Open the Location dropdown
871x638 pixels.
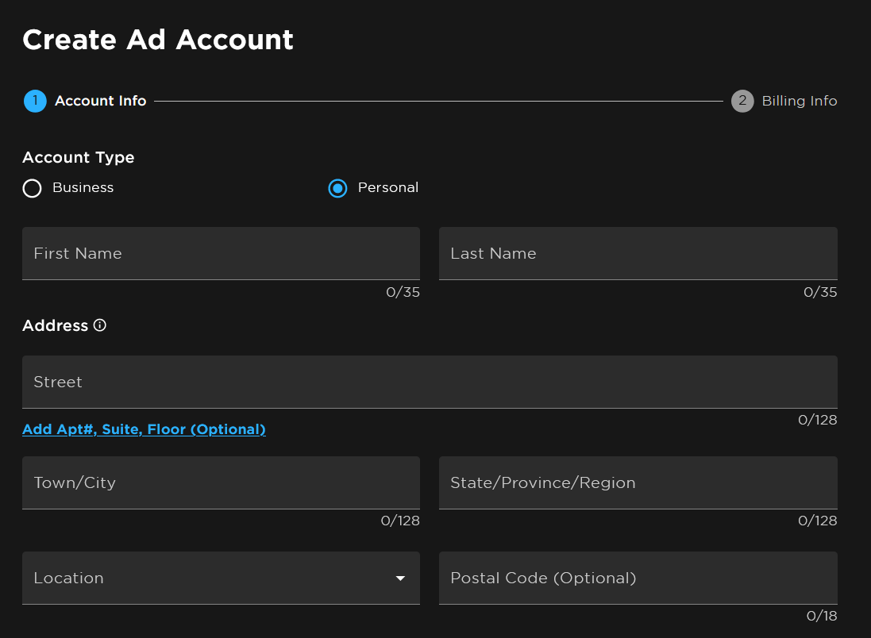tap(221, 578)
